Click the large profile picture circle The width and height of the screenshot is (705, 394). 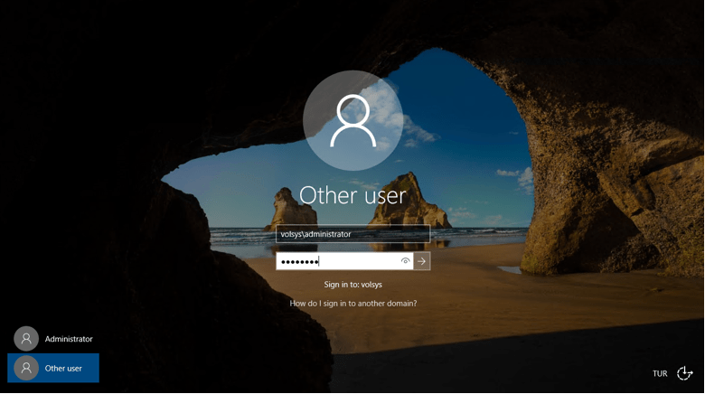click(x=352, y=121)
